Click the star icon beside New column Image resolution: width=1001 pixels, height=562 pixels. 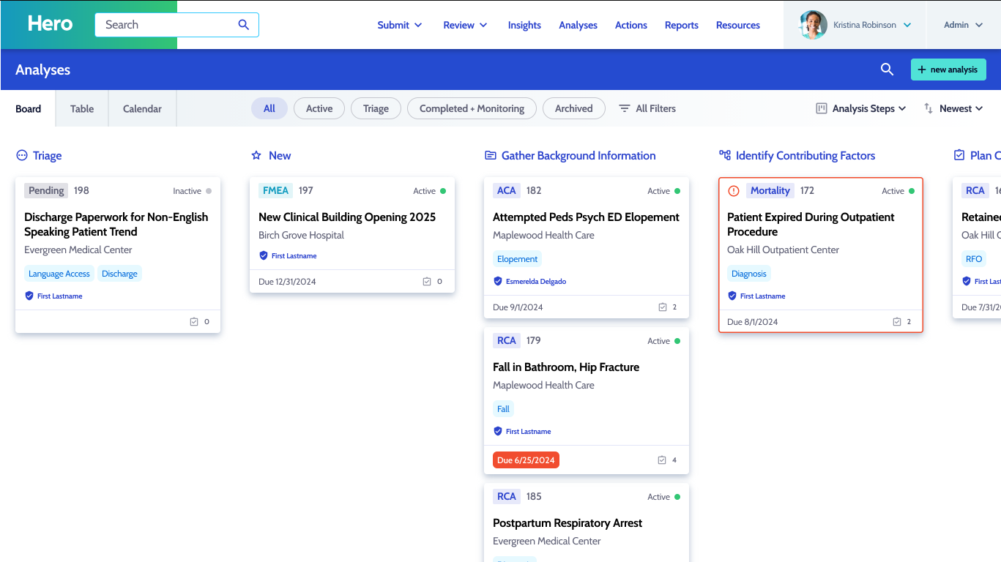coord(256,156)
